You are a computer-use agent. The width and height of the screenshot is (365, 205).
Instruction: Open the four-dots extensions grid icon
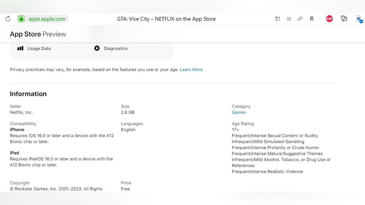tap(277, 19)
